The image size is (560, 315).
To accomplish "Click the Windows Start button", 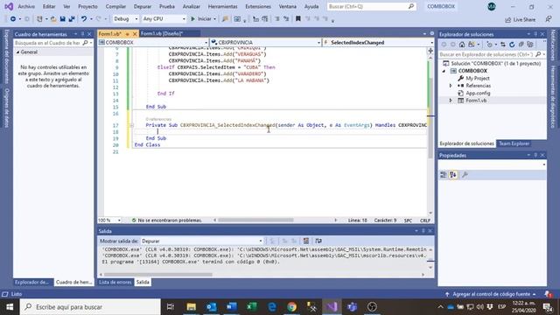I will 10,307.
